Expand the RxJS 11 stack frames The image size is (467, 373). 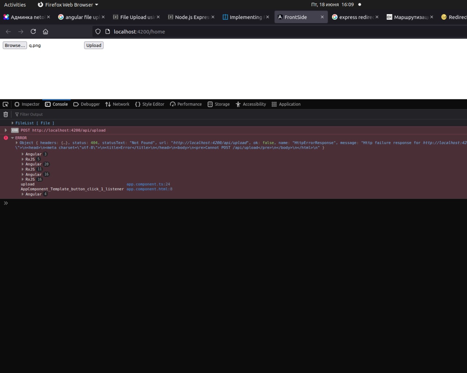click(23, 169)
